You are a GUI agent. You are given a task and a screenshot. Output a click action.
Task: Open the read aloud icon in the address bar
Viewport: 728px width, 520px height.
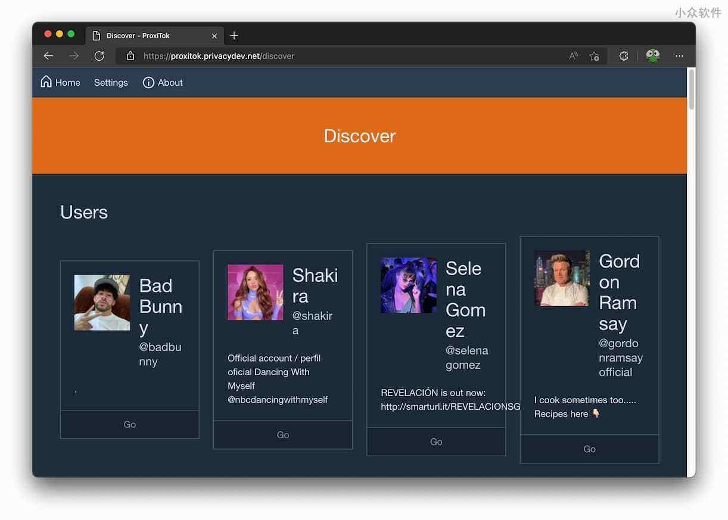(574, 56)
